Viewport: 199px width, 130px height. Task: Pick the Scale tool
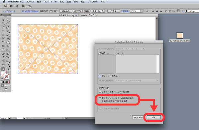click(x=8, y=42)
